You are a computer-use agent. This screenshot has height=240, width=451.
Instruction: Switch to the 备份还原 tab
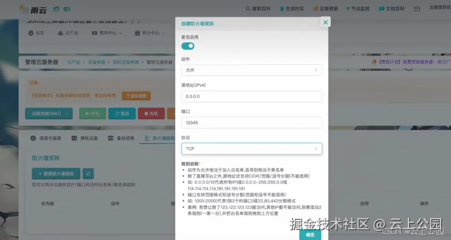121,138
